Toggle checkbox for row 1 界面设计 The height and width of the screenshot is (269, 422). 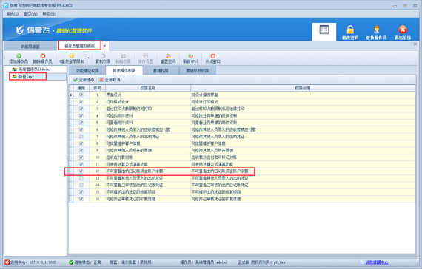pos(81,95)
